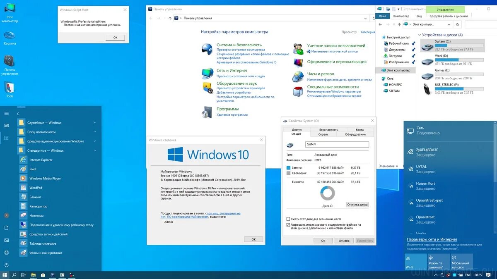Click the Start menu power icon
This screenshot has width=497, height=279.
click(x=6, y=265)
